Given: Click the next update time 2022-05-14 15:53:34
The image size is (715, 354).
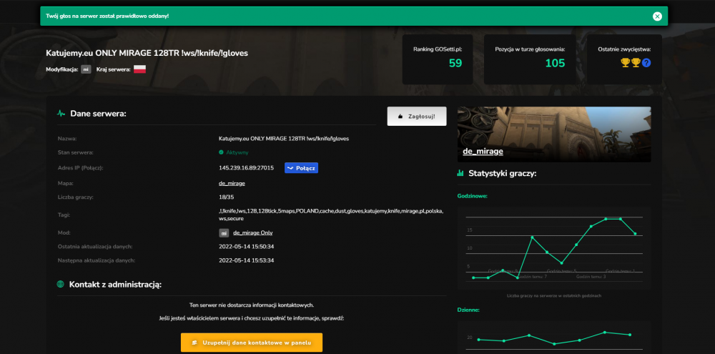Looking at the screenshot, I should click(246, 260).
